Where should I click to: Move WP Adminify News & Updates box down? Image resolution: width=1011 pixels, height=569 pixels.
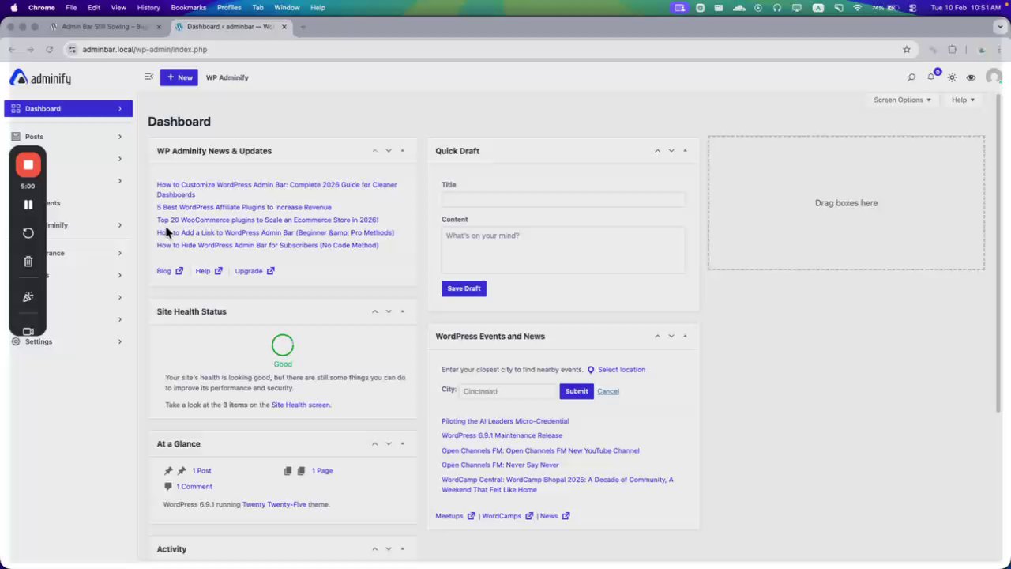click(389, 151)
